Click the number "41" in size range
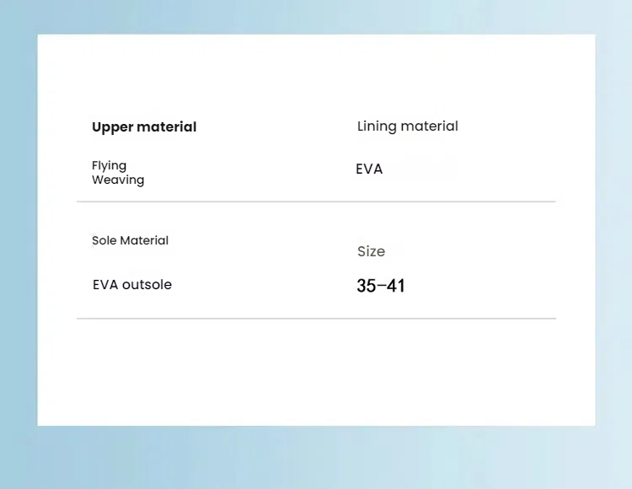The width and height of the screenshot is (632, 489). (395, 286)
